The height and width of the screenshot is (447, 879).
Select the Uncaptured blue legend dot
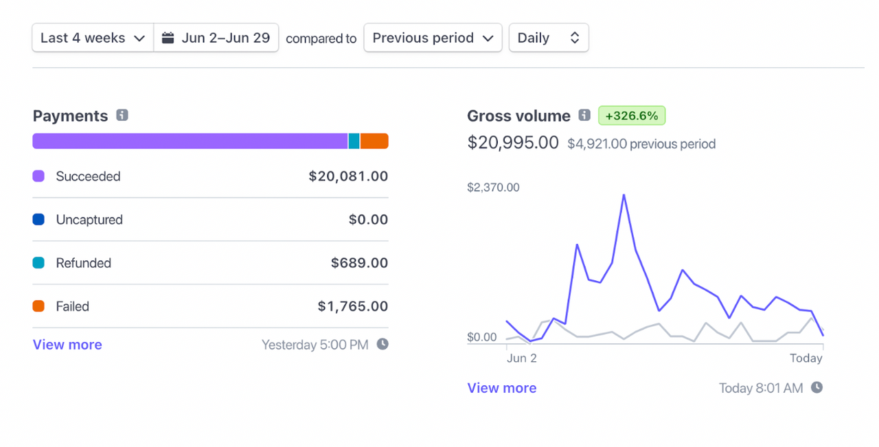click(38, 220)
